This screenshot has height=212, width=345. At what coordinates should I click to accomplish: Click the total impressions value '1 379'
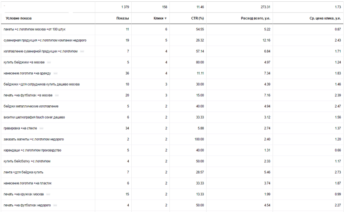[x=125, y=7]
